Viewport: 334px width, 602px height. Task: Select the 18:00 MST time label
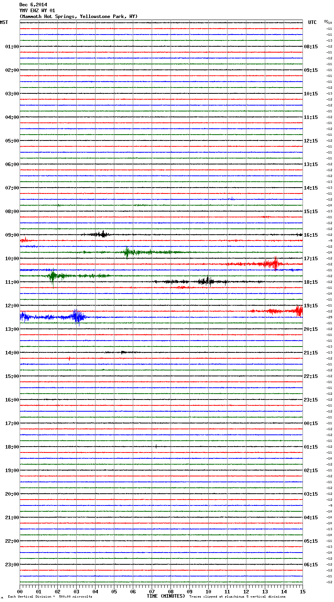point(12,447)
